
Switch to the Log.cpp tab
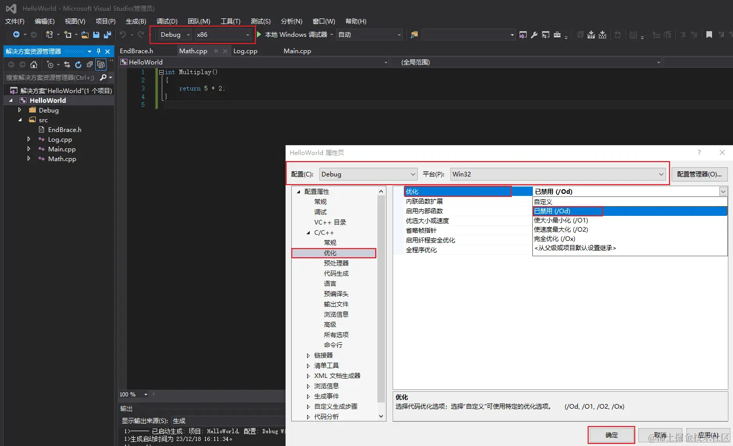245,51
